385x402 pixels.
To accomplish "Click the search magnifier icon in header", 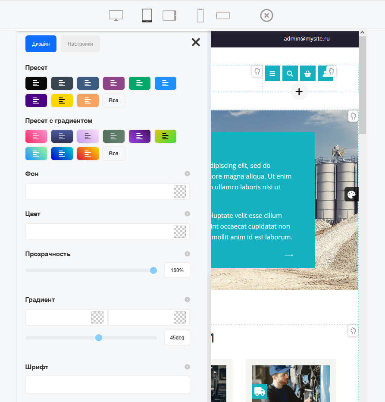I will (290, 74).
